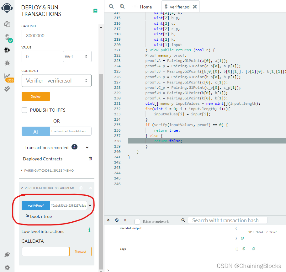Click 'decoded output' label in terminal

pos(130,228)
